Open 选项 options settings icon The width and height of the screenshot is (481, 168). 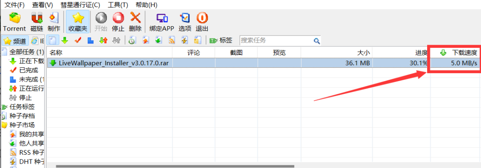185,22
